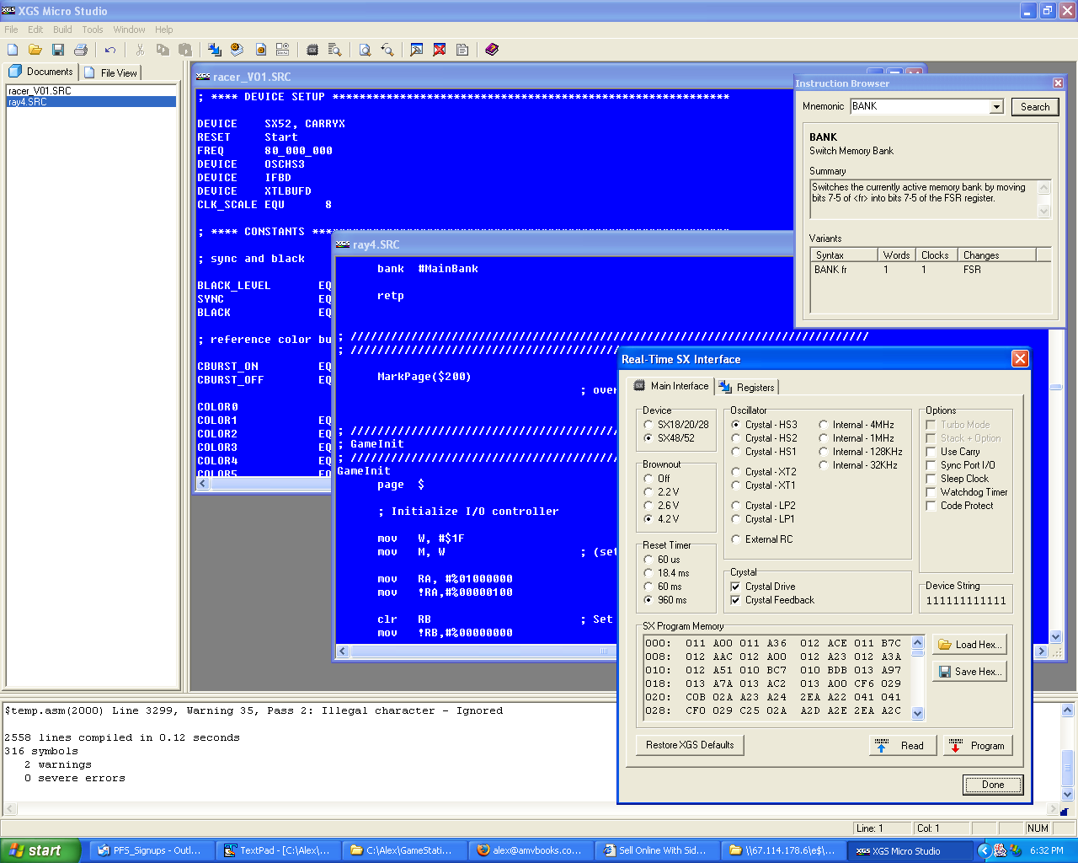
Task: Click the New file toolbar icon
Action: [x=13, y=51]
